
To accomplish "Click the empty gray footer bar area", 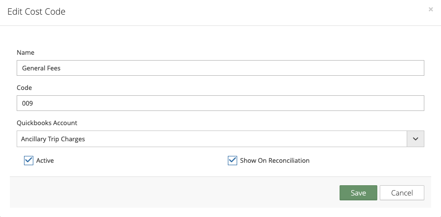I will click(171, 193).
